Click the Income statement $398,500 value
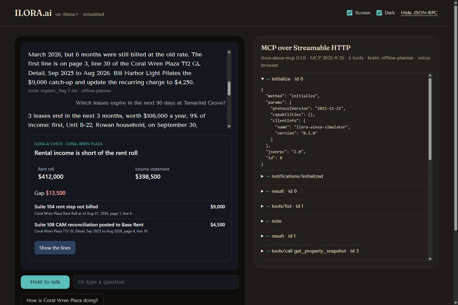 (148, 177)
